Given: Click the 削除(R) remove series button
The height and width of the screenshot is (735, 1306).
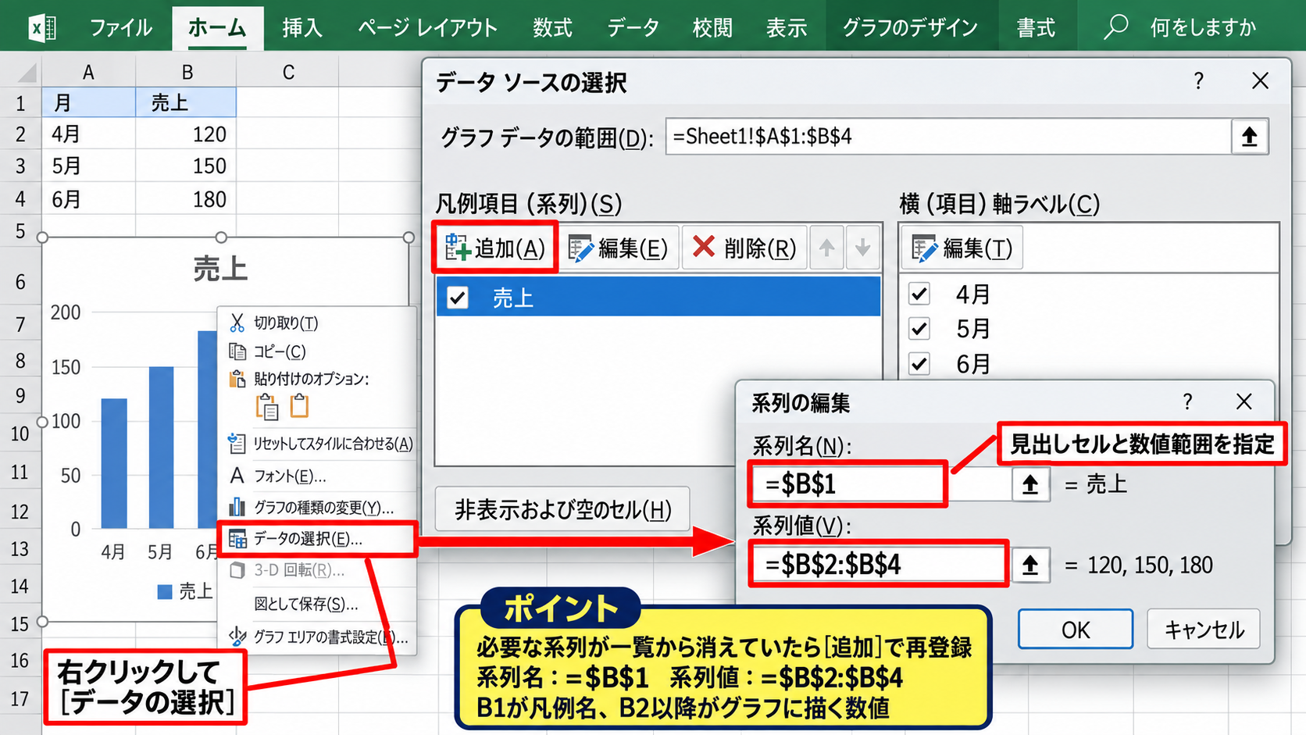Looking at the screenshot, I should pyautogui.click(x=744, y=248).
